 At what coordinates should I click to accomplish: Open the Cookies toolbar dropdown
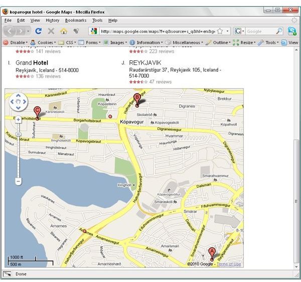(x=43, y=43)
